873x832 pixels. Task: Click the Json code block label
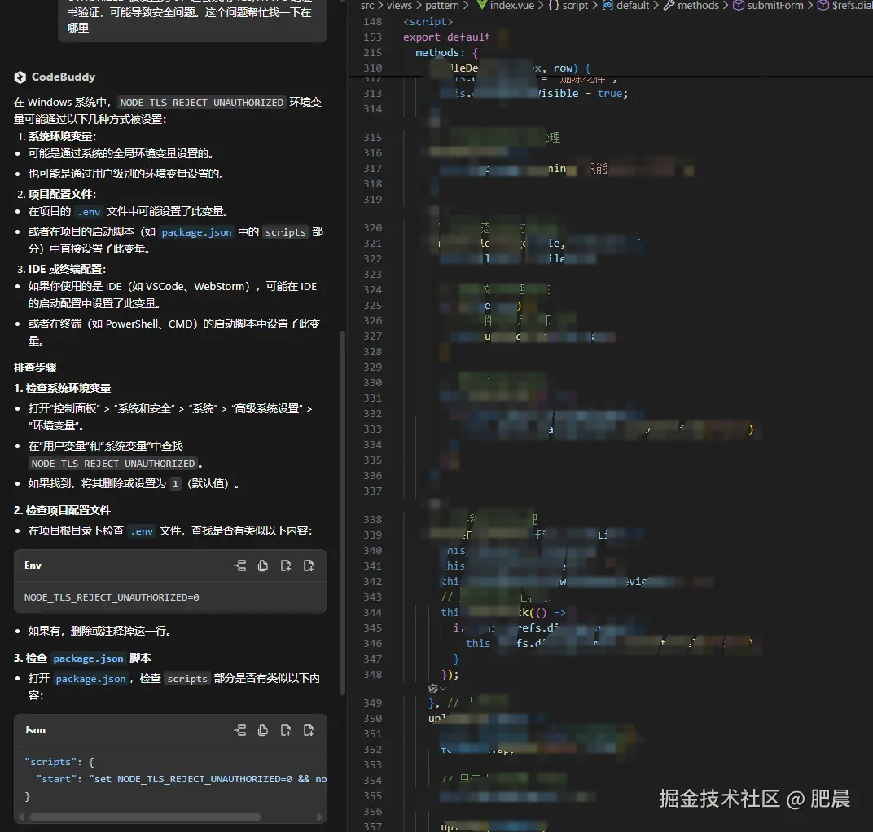tap(35, 730)
